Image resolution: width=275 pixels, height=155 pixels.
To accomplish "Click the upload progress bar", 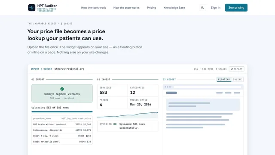I will point(62,112).
